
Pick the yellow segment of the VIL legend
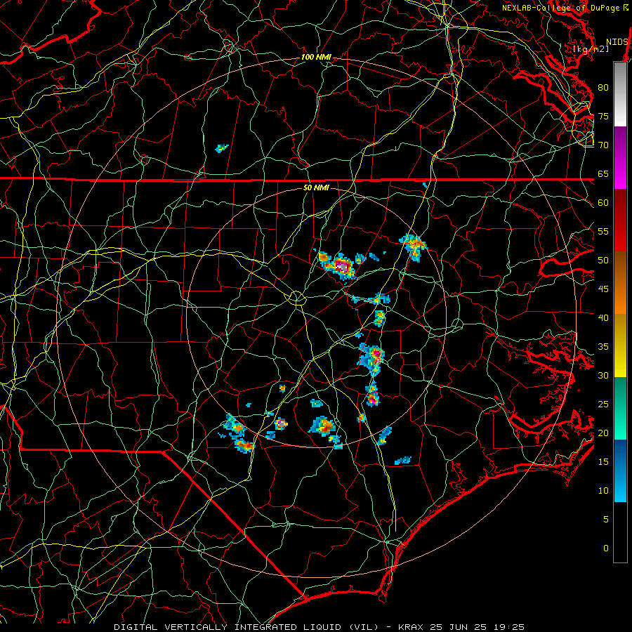620,345
